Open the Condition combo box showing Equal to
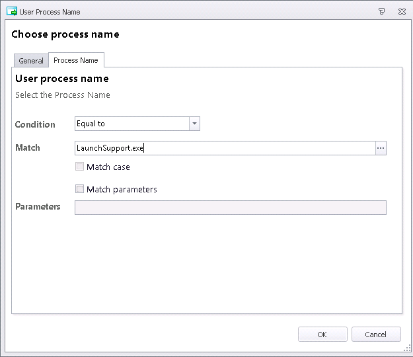The height and width of the screenshot is (357, 413). click(137, 124)
